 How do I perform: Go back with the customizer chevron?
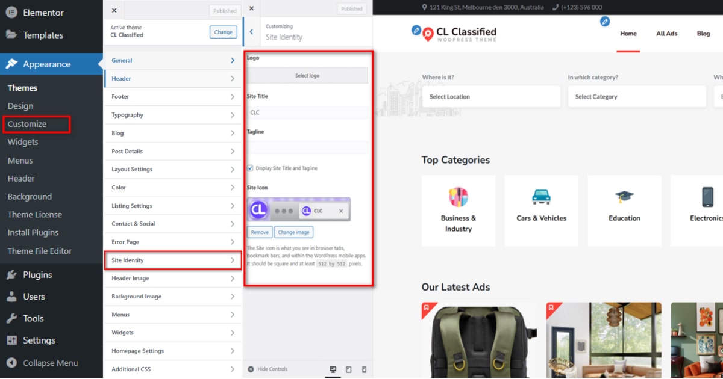click(251, 32)
